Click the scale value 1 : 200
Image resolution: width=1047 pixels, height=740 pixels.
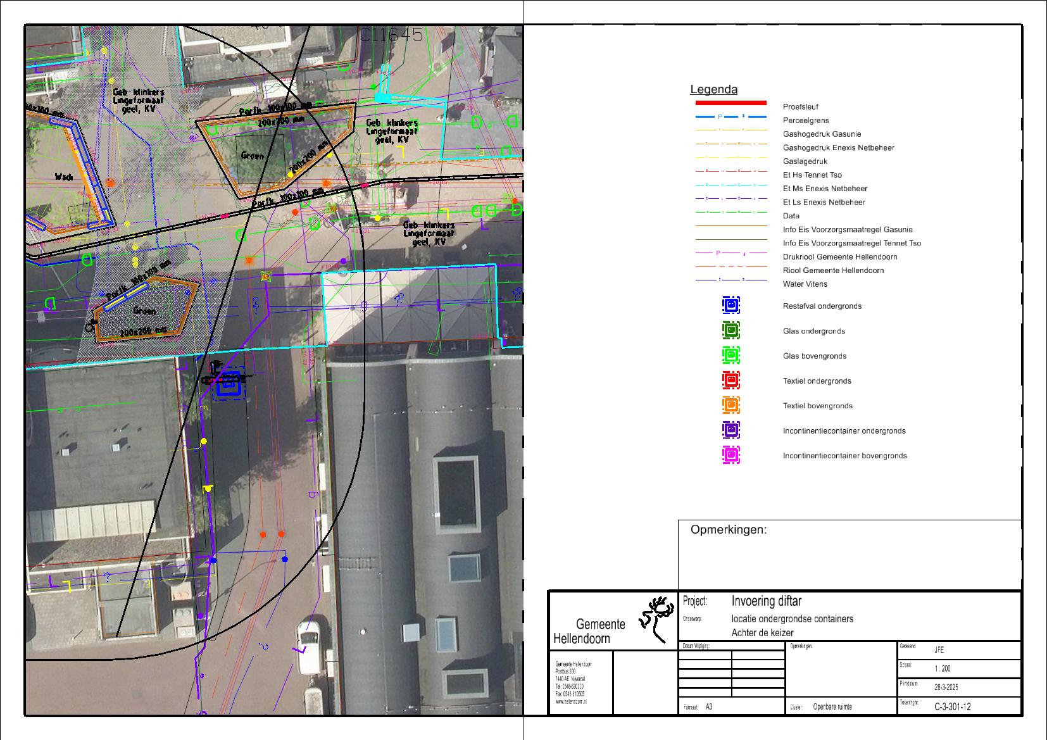point(942,668)
